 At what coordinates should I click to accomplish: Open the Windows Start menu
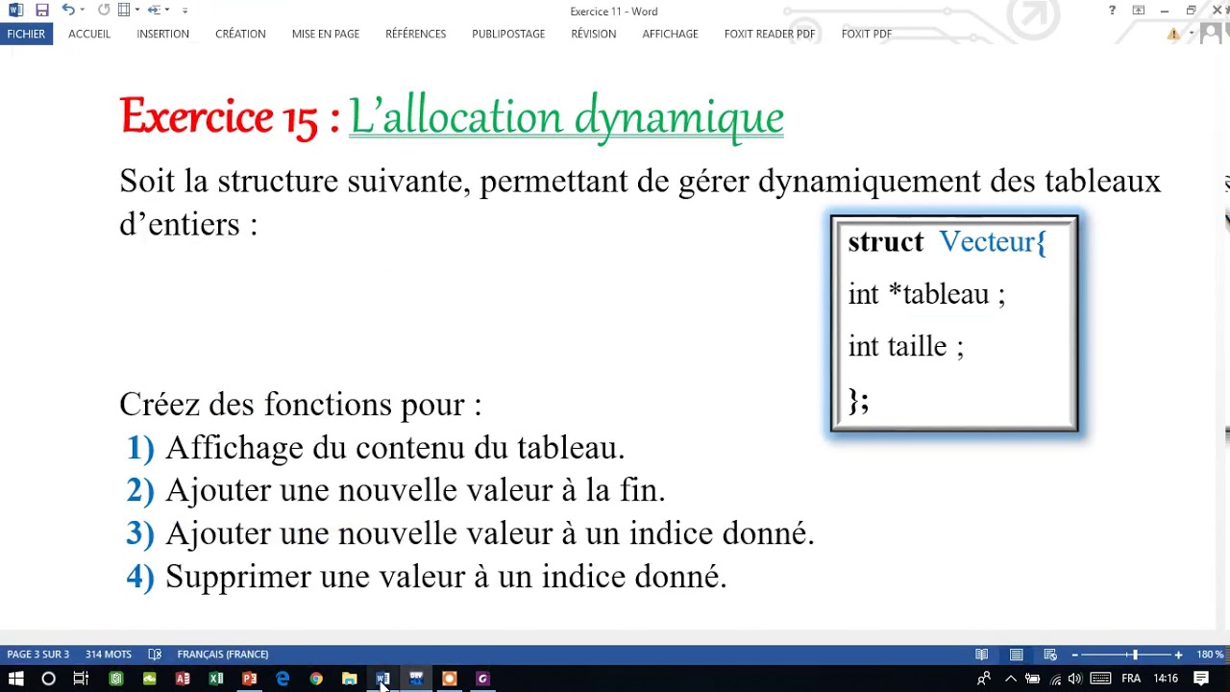(x=15, y=679)
